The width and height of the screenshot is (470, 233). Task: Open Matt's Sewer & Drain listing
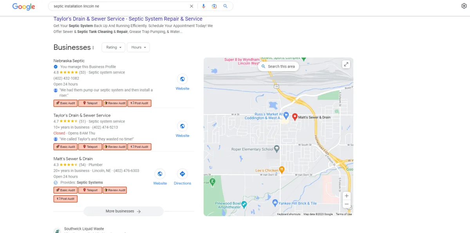click(73, 159)
